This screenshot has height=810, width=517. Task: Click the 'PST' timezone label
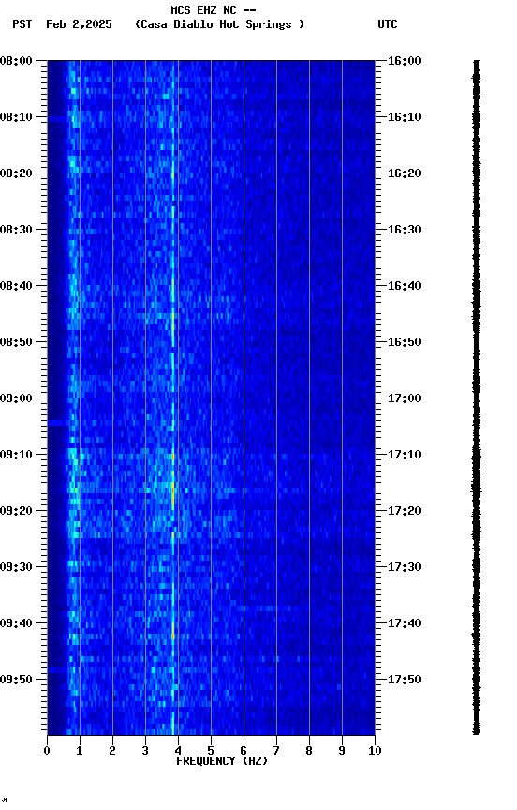(22, 24)
